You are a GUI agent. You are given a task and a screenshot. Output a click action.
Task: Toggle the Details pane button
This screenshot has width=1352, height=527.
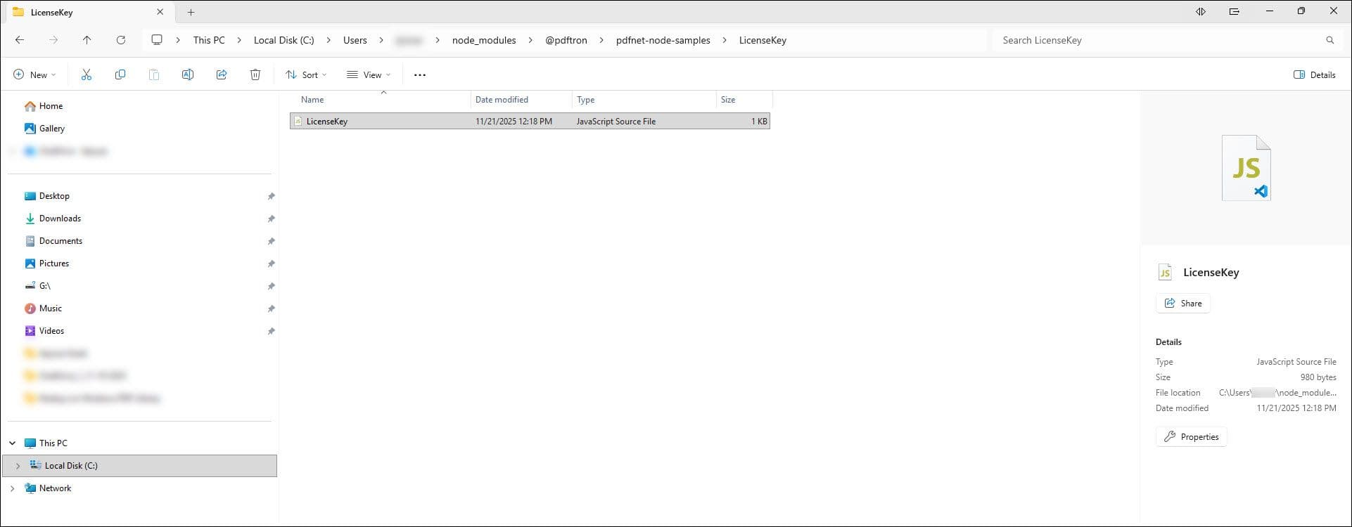[x=1314, y=74]
